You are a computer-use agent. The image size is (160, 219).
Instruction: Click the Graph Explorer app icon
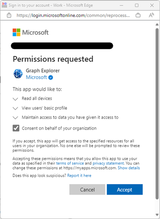tap(18, 73)
